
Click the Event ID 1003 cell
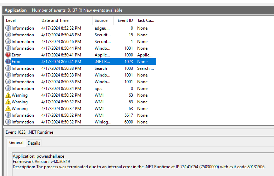129,68
